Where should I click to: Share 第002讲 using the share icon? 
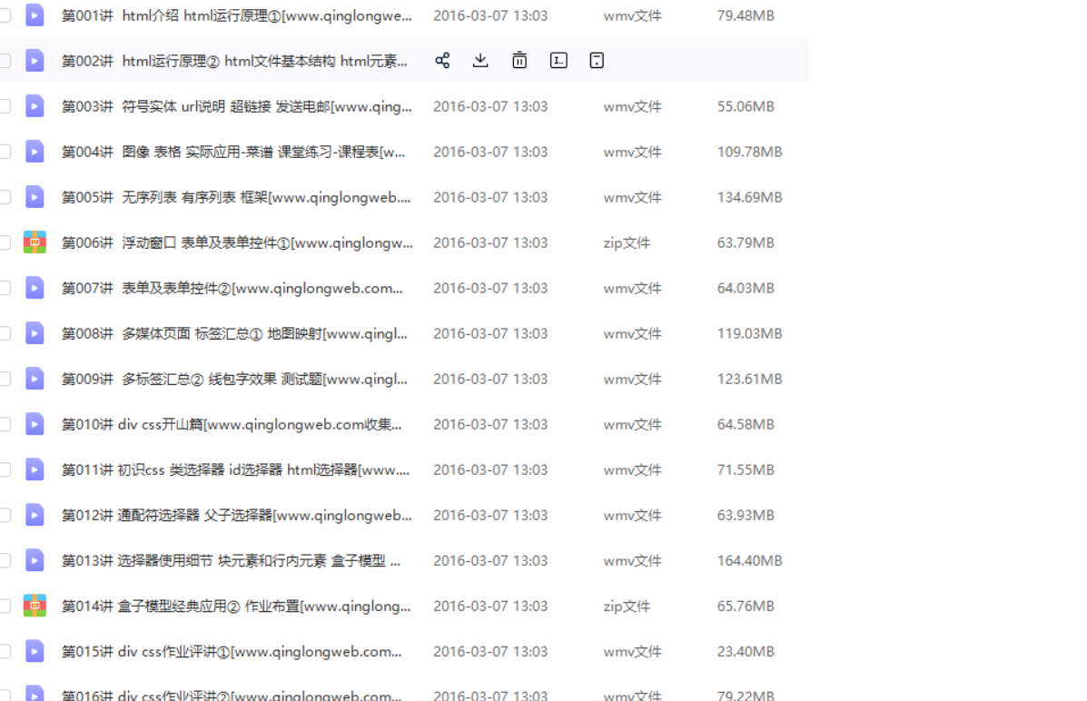point(442,60)
